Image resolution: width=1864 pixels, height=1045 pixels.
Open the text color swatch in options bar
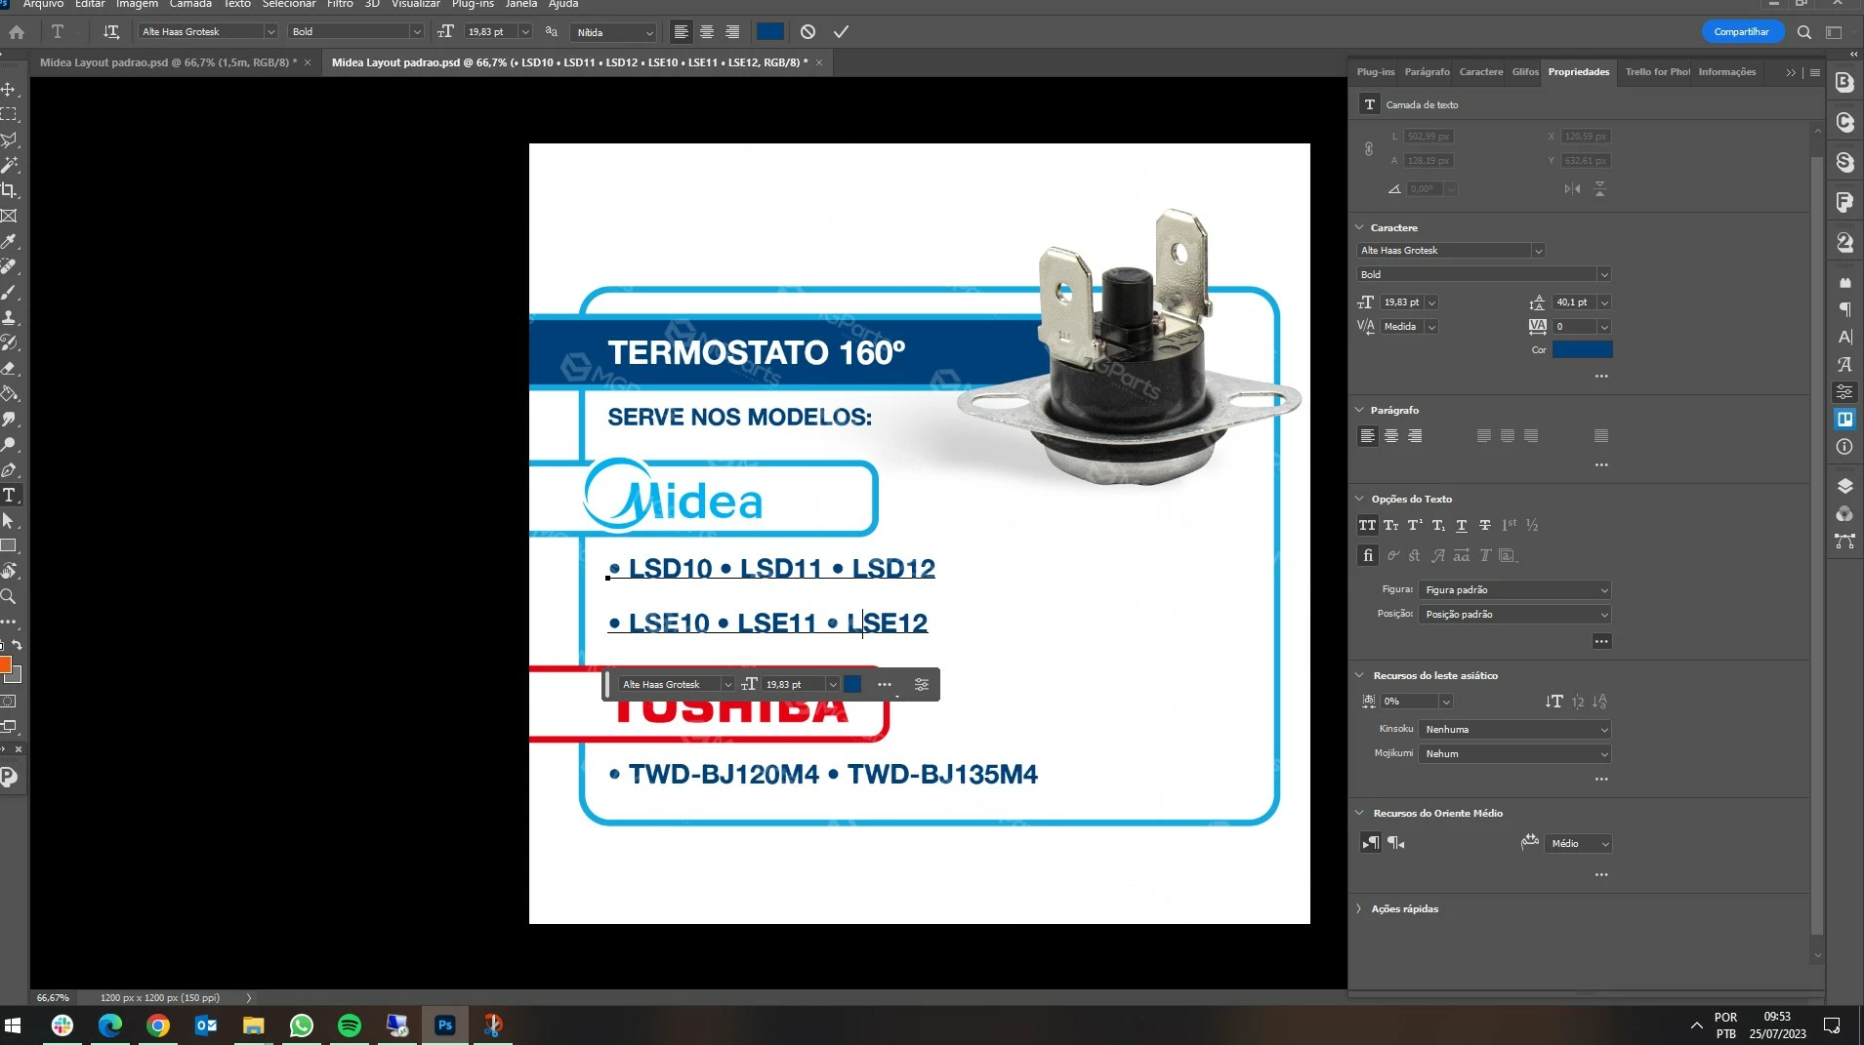tap(770, 32)
